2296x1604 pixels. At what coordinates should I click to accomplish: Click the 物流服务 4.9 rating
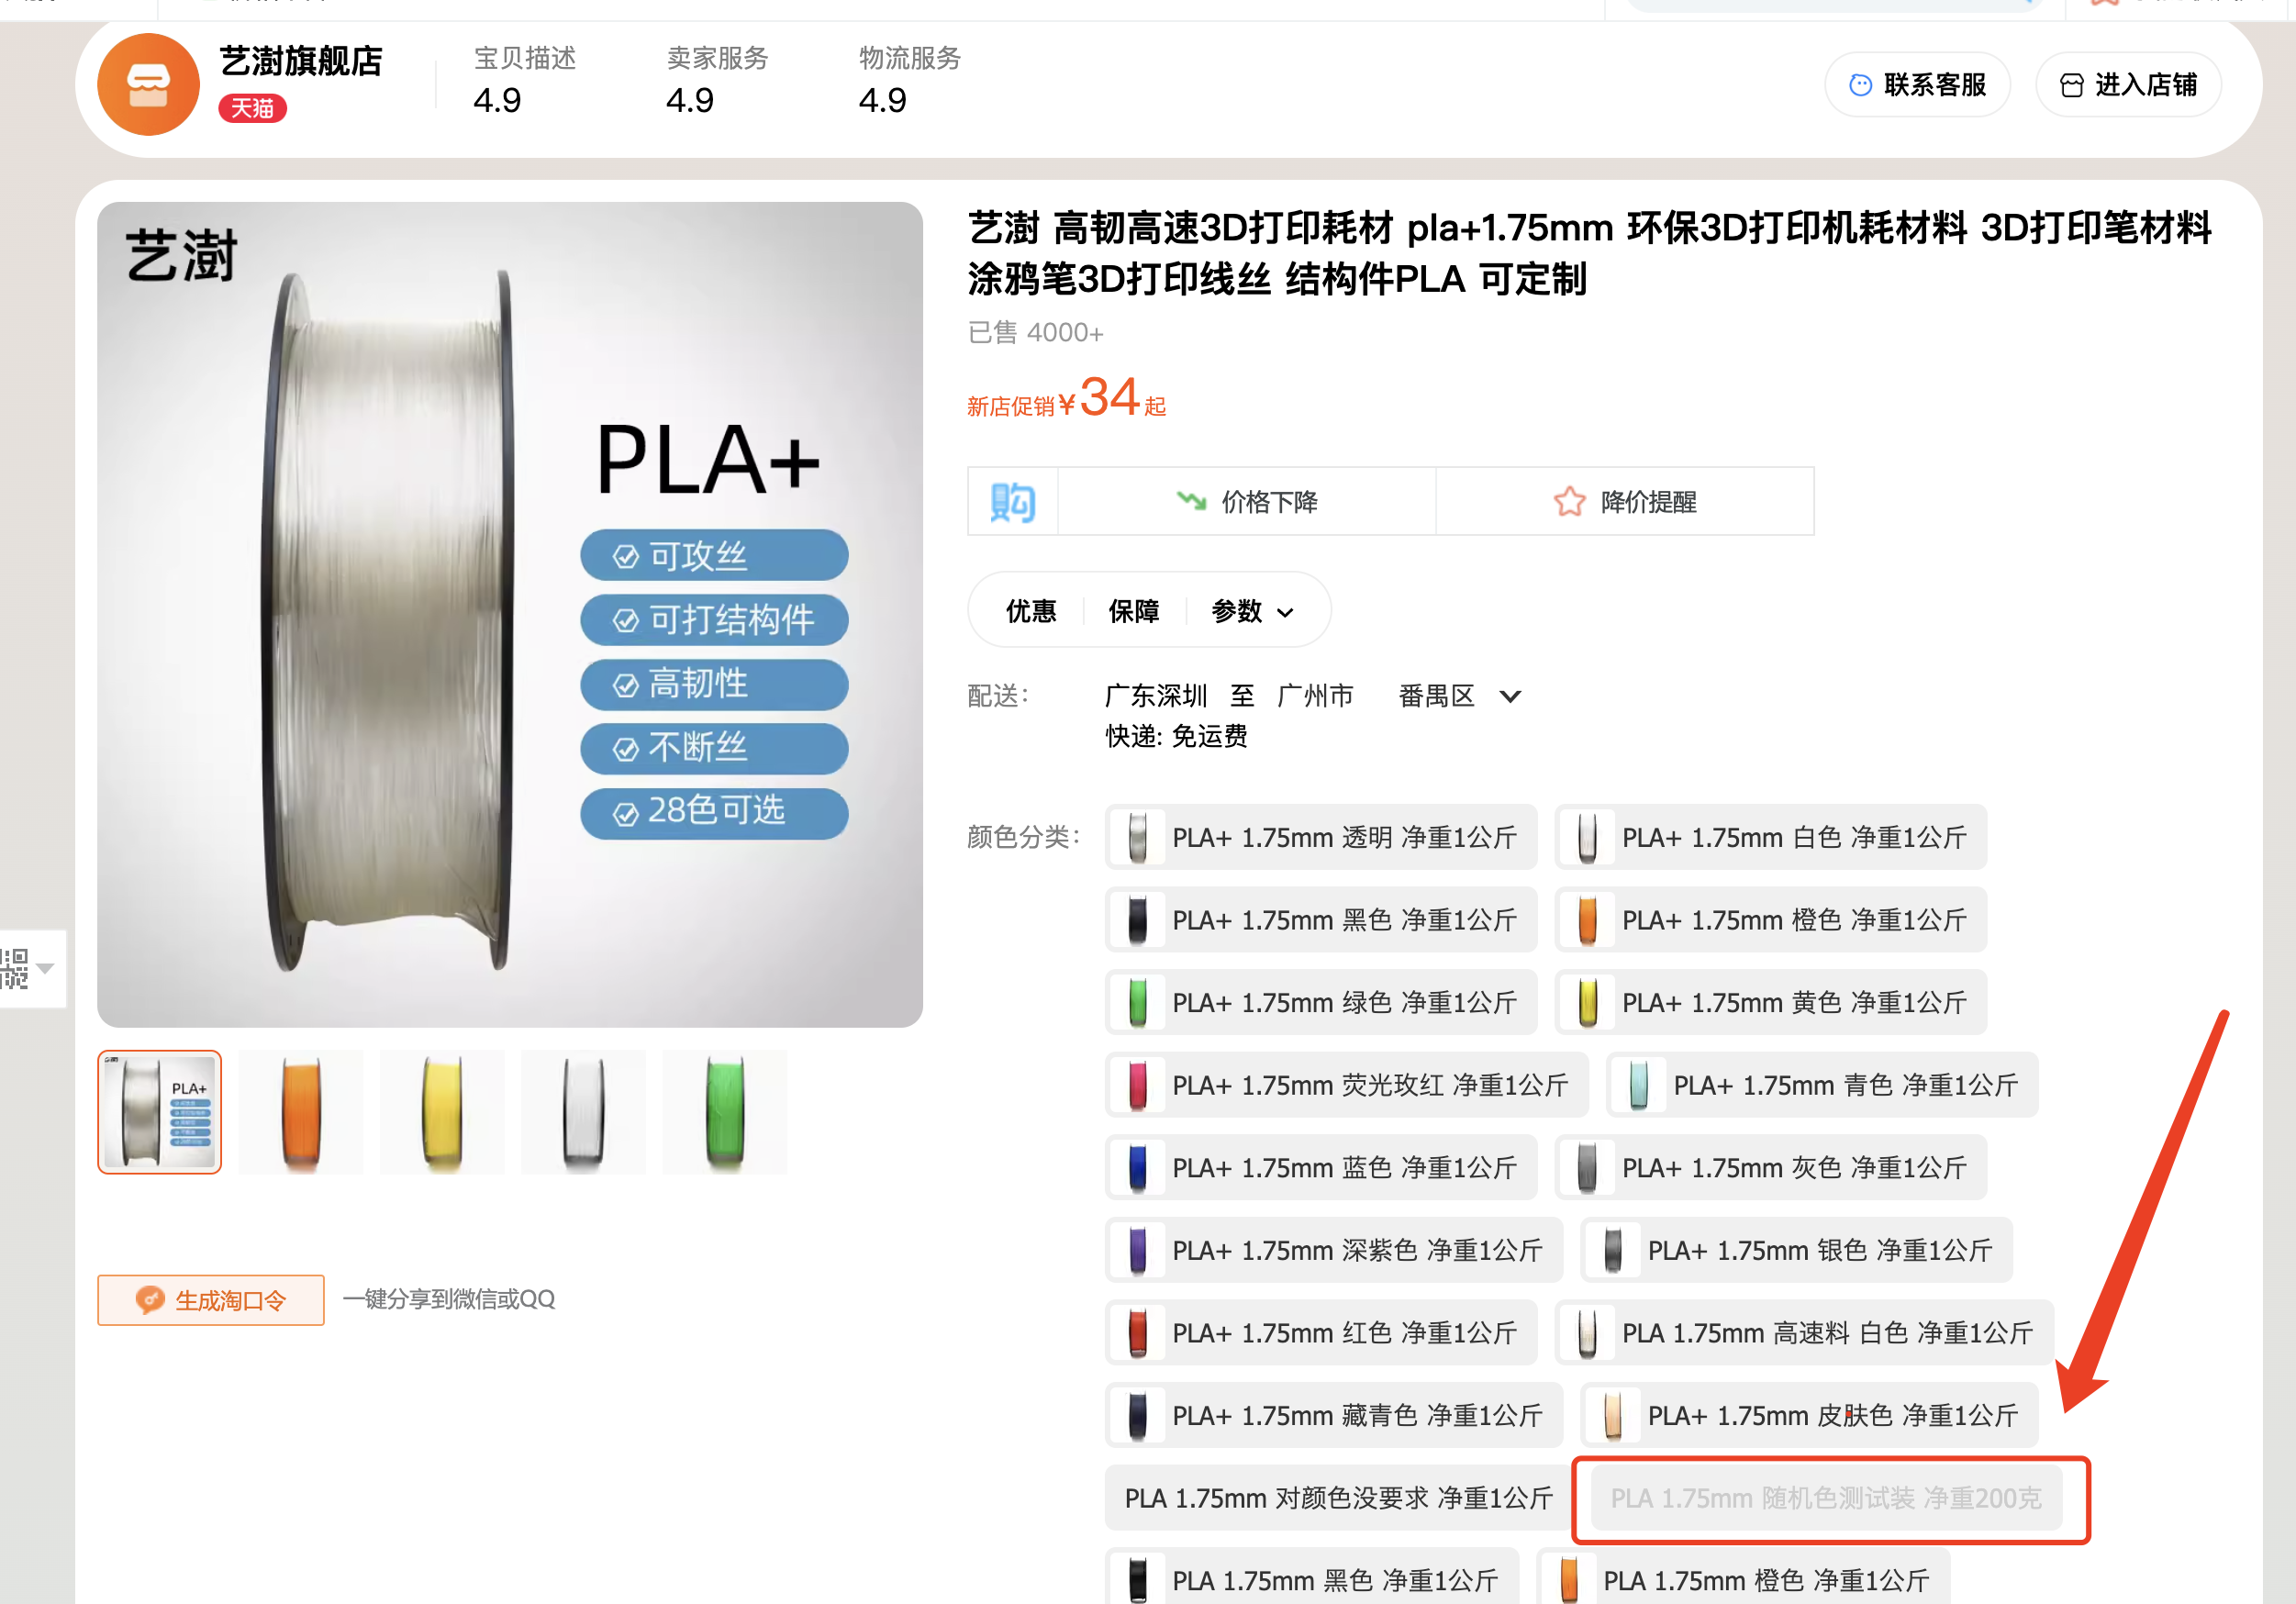pos(909,80)
